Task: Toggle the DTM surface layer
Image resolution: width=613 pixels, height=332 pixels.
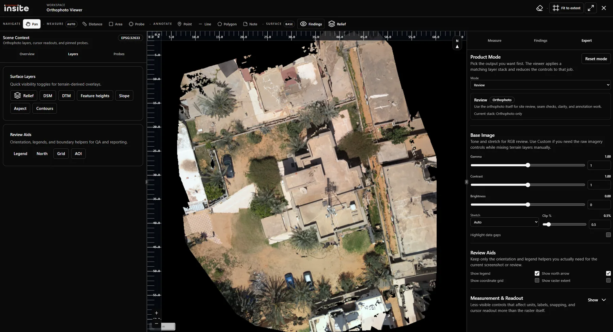Action: pos(66,96)
